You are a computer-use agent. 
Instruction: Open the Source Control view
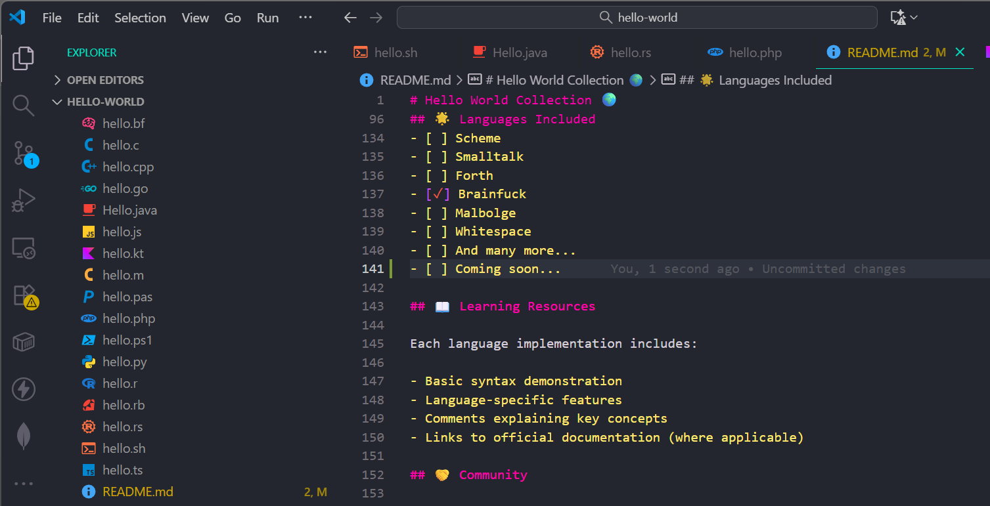(24, 154)
